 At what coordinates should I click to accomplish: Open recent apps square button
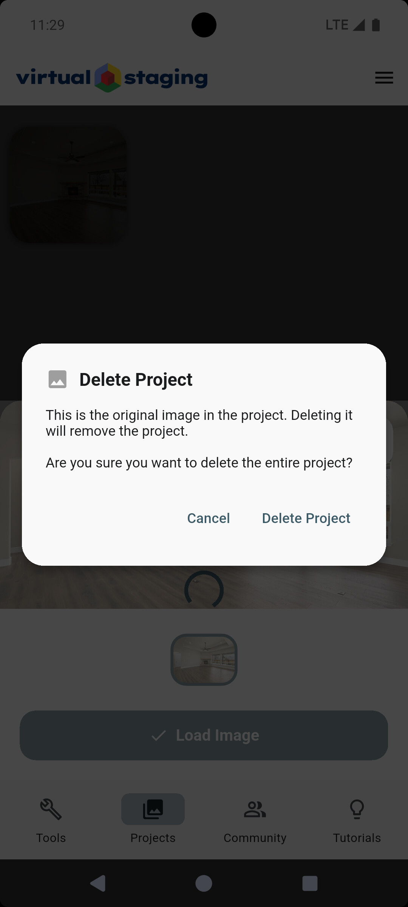(310, 883)
